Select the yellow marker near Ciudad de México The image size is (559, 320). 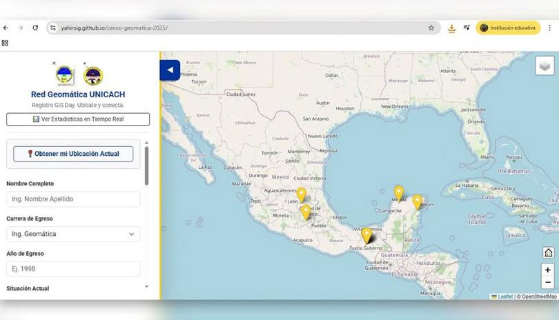pyautogui.click(x=306, y=212)
